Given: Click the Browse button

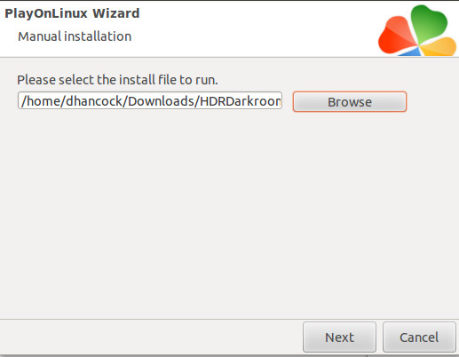Looking at the screenshot, I should (x=350, y=102).
